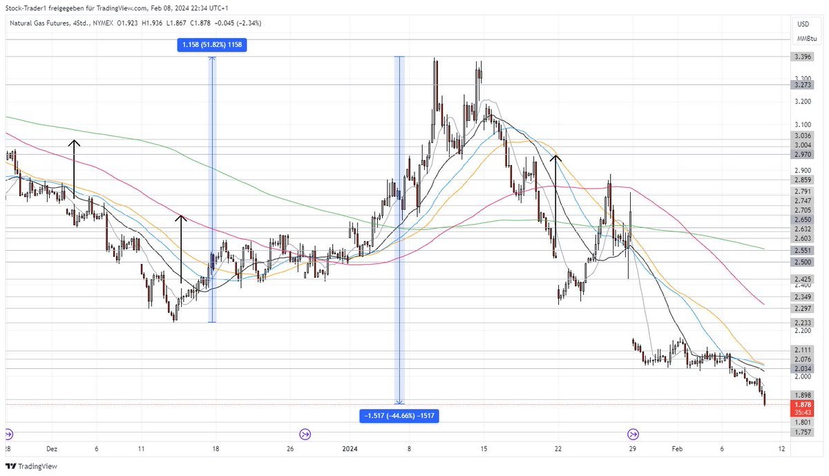Select the 2.650 price level label

click(803, 219)
